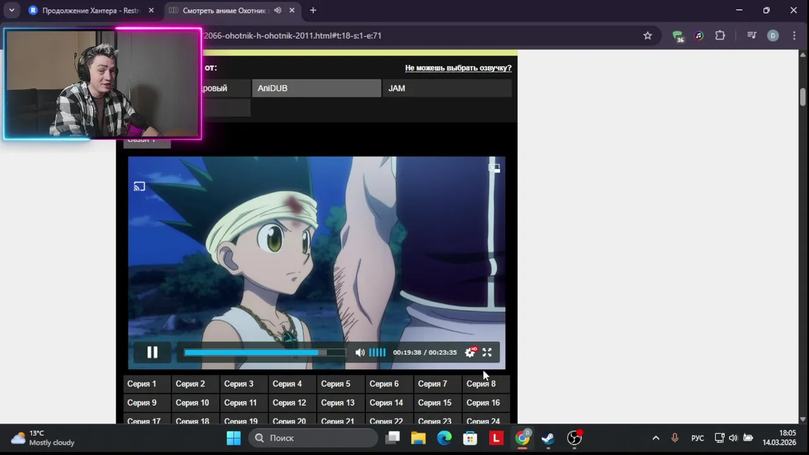This screenshot has height=455, width=809.
Task: Play episode Серия 3
Action: coord(244,384)
